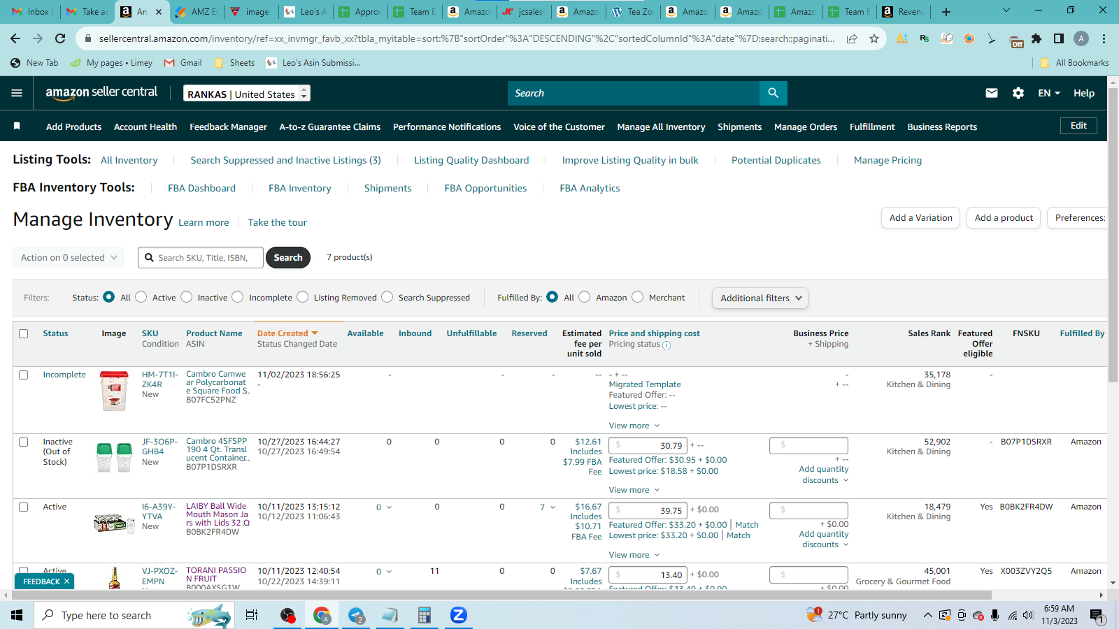The height and width of the screenshot is (629, 1119).
Task: Open the settings gear icon
Action: (x=1018, y=93)
